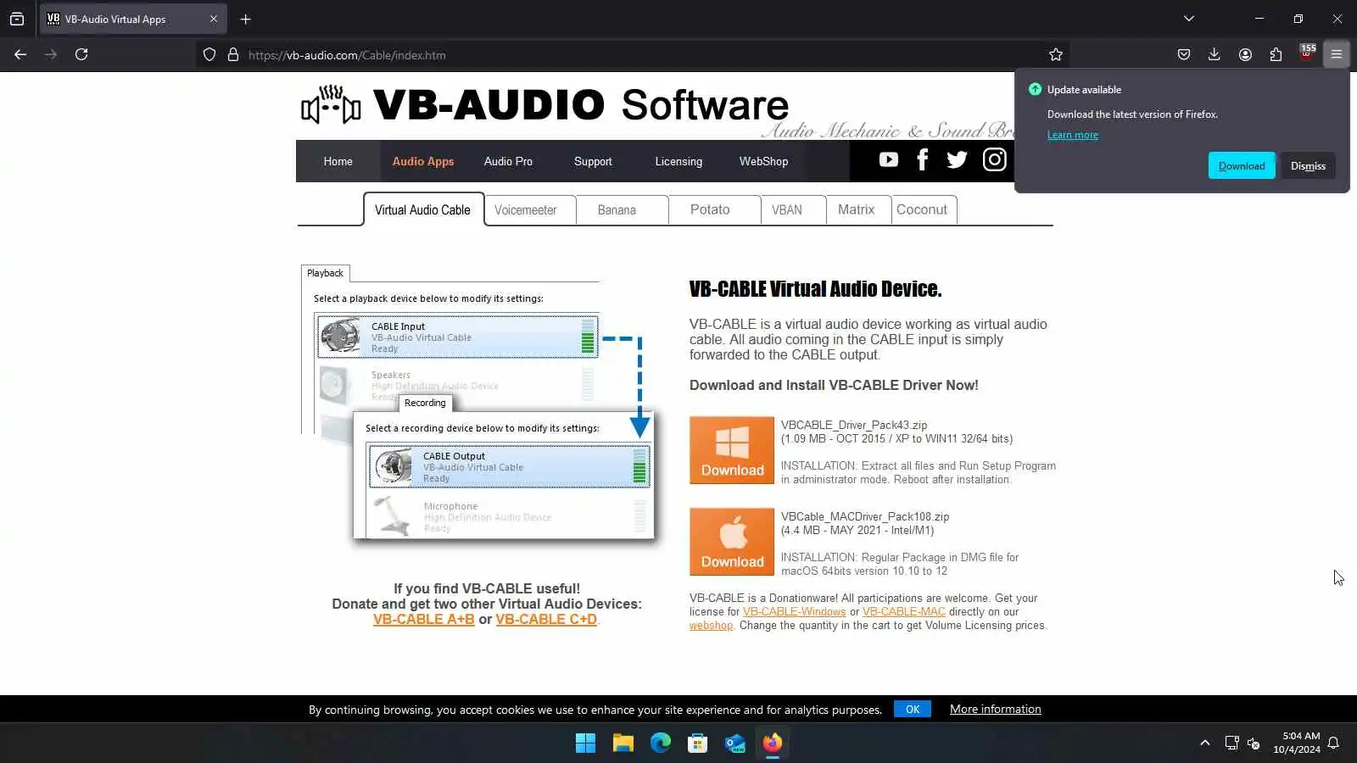Open the volume icon in the system tray

1254,744
